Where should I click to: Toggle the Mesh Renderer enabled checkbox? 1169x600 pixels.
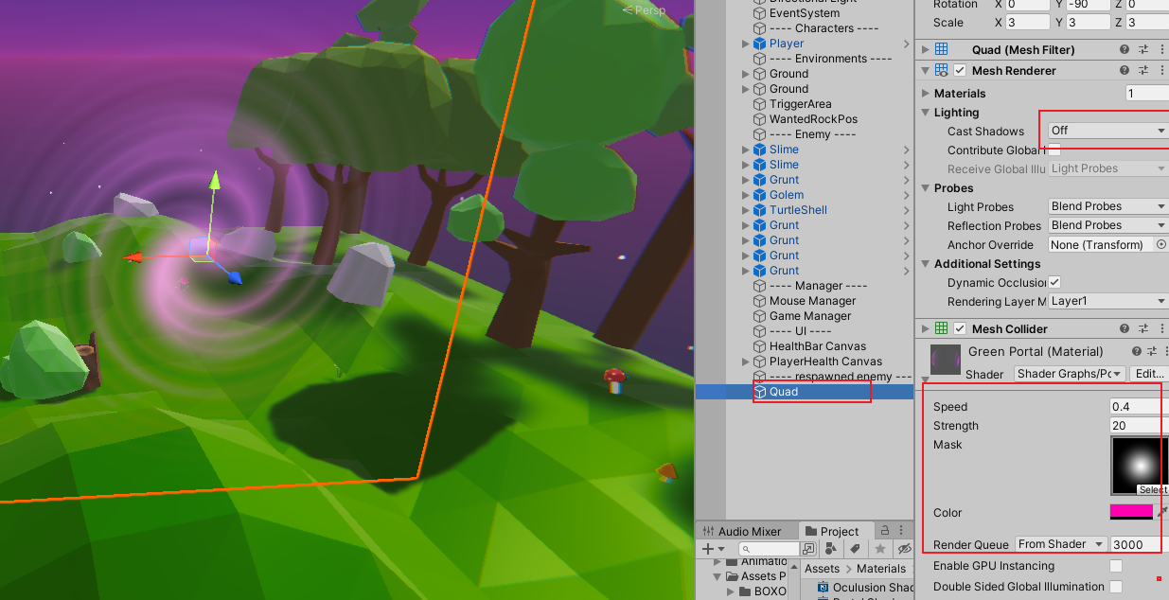pos(960,71)
